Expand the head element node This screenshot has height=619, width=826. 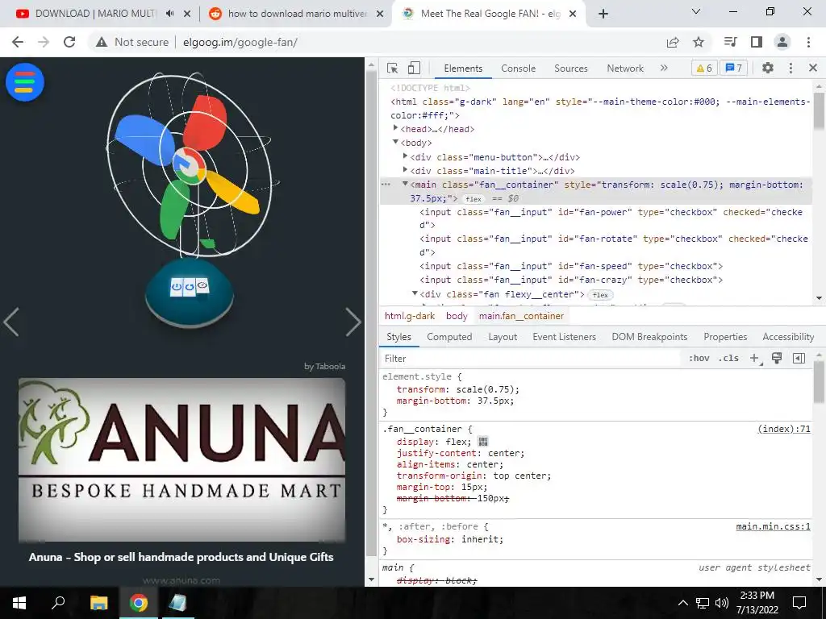(395, 128)
